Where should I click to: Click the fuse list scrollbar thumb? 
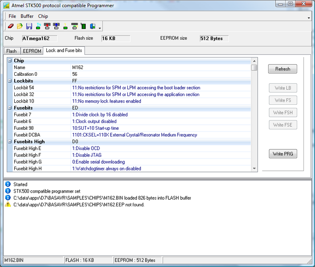pyautogui.click(x=254, y=68)
